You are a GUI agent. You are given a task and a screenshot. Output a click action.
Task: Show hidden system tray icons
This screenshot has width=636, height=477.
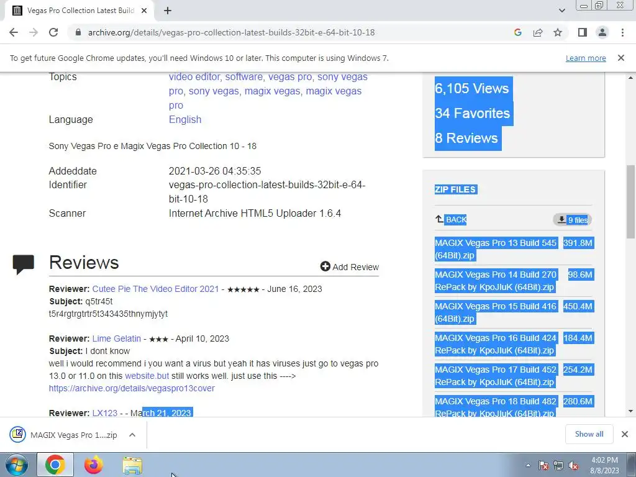pyautogui.click(x=528, y=466)
